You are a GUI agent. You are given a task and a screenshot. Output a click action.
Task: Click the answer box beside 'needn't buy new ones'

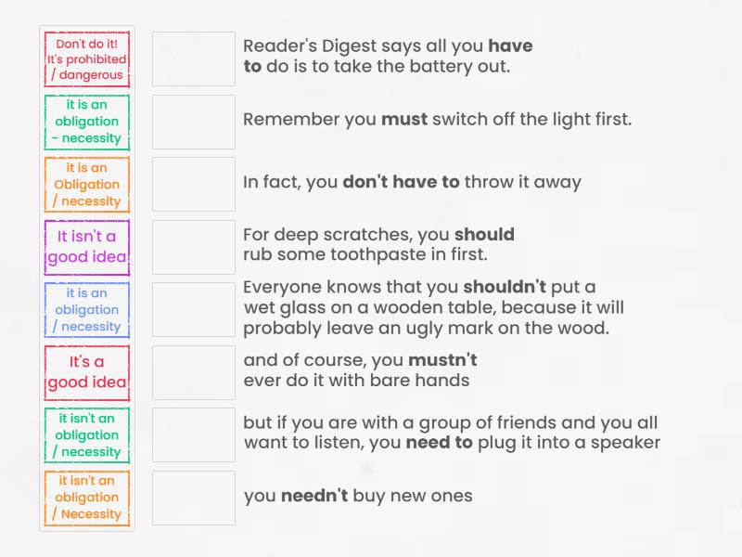(x=193, y=498)
